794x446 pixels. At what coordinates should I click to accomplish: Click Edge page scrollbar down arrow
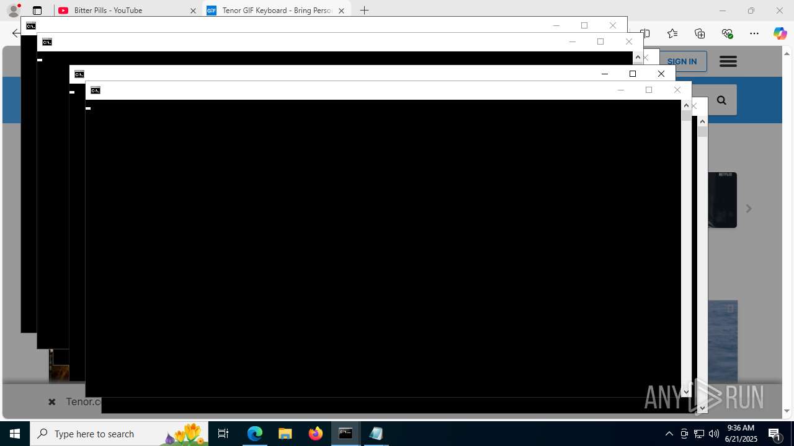787,411
